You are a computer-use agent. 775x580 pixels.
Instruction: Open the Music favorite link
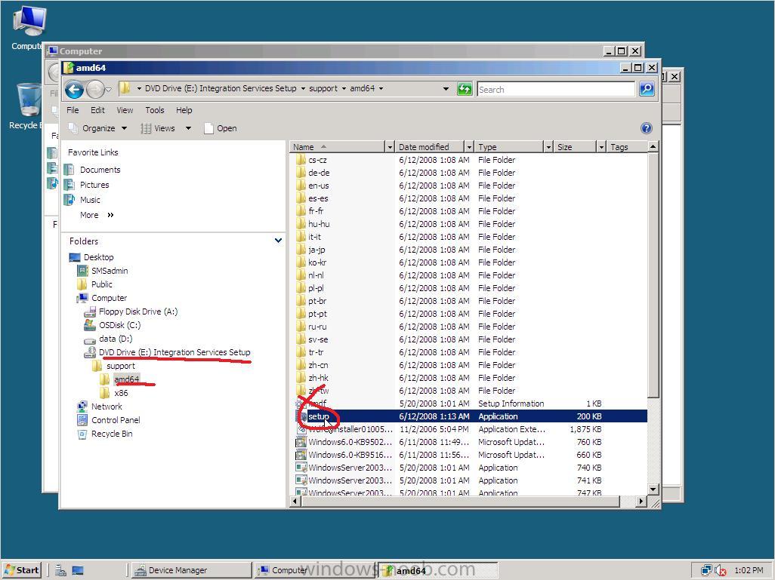point(90,200)
